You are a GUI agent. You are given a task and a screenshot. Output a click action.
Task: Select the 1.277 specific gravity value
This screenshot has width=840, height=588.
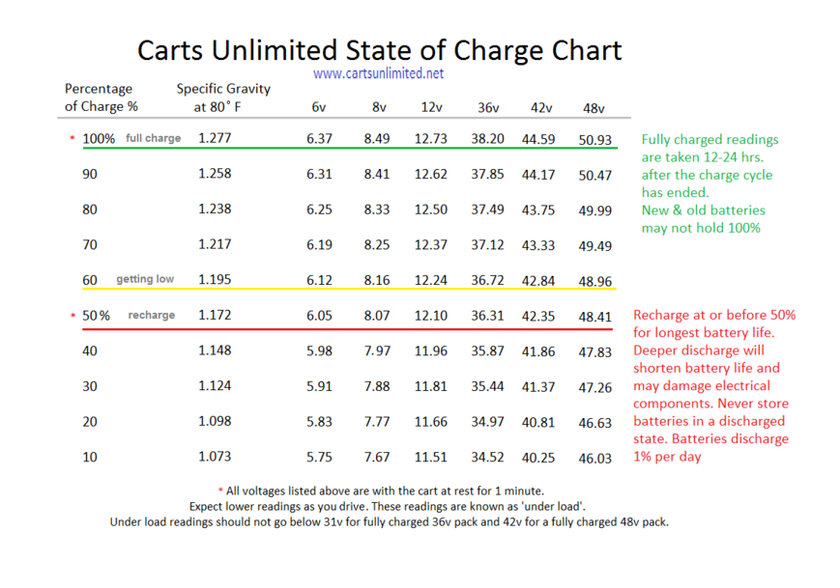215,139
